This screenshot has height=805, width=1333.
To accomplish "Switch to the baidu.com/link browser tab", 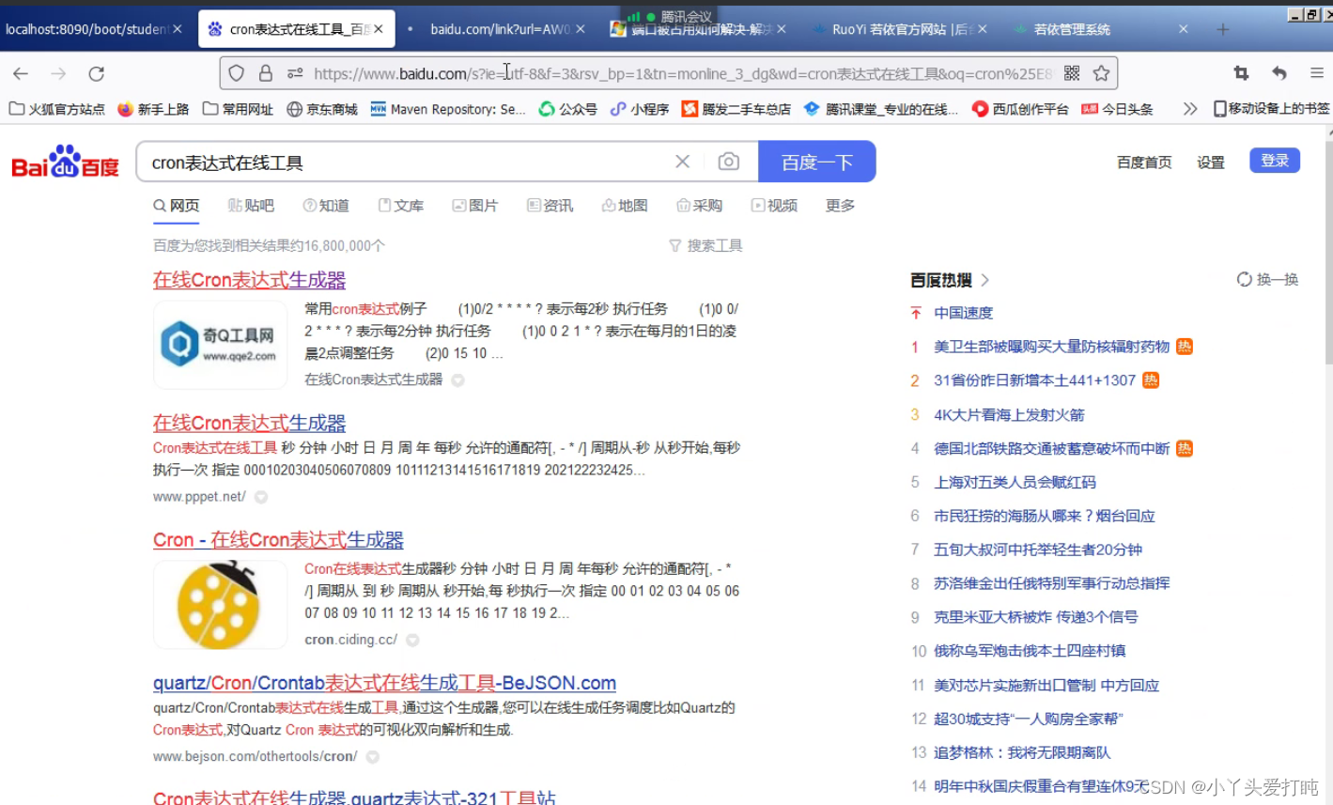I will [498, 29].
